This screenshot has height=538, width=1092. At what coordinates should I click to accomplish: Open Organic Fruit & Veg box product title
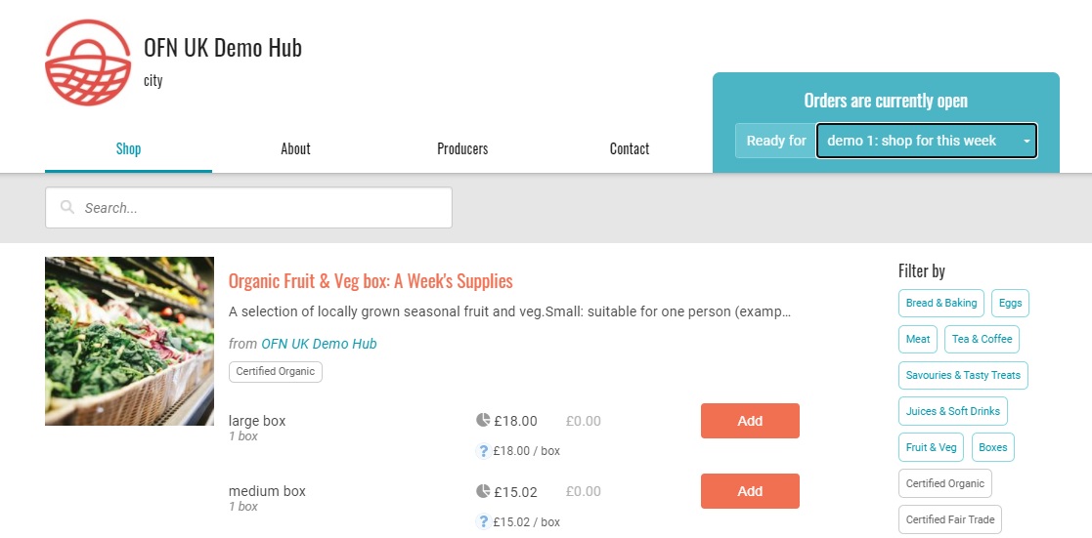(371, 281)
